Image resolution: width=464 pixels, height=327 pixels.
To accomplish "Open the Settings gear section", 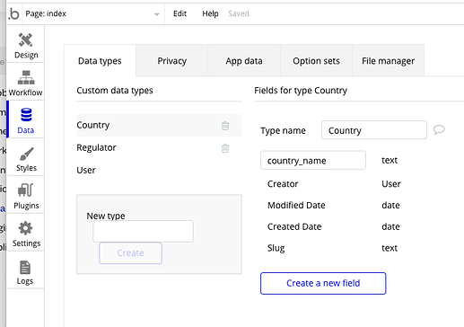I will click(x=26, y=234).
